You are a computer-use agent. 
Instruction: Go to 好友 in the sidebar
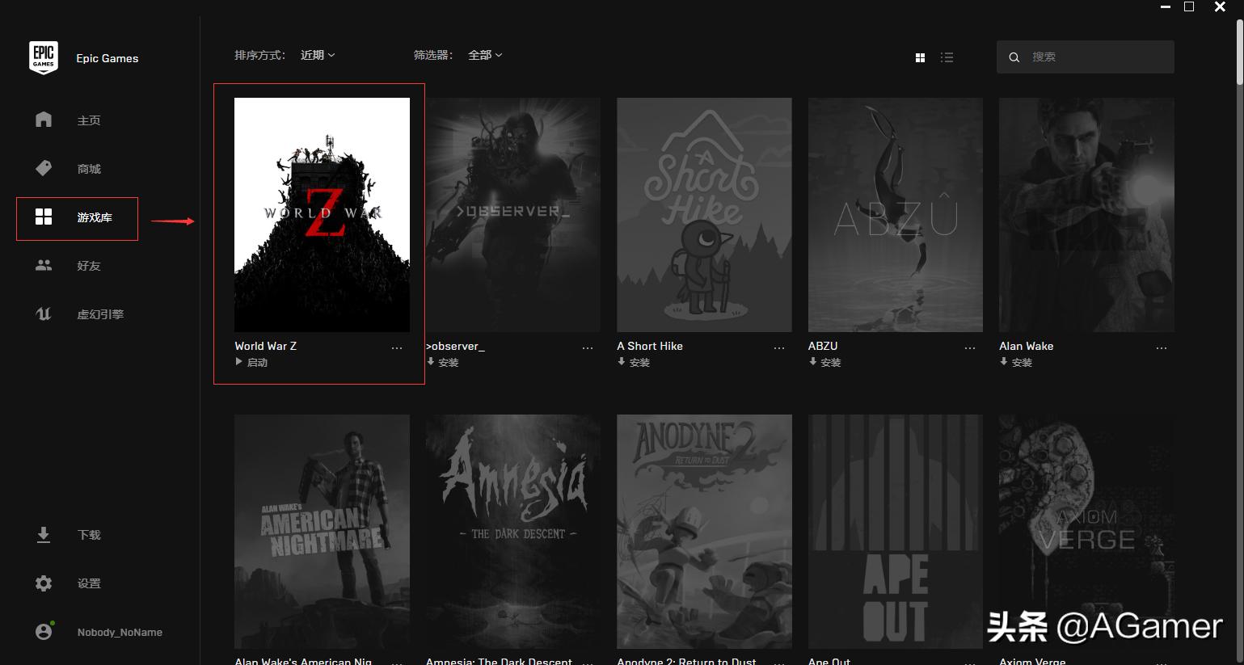[89, 266]
